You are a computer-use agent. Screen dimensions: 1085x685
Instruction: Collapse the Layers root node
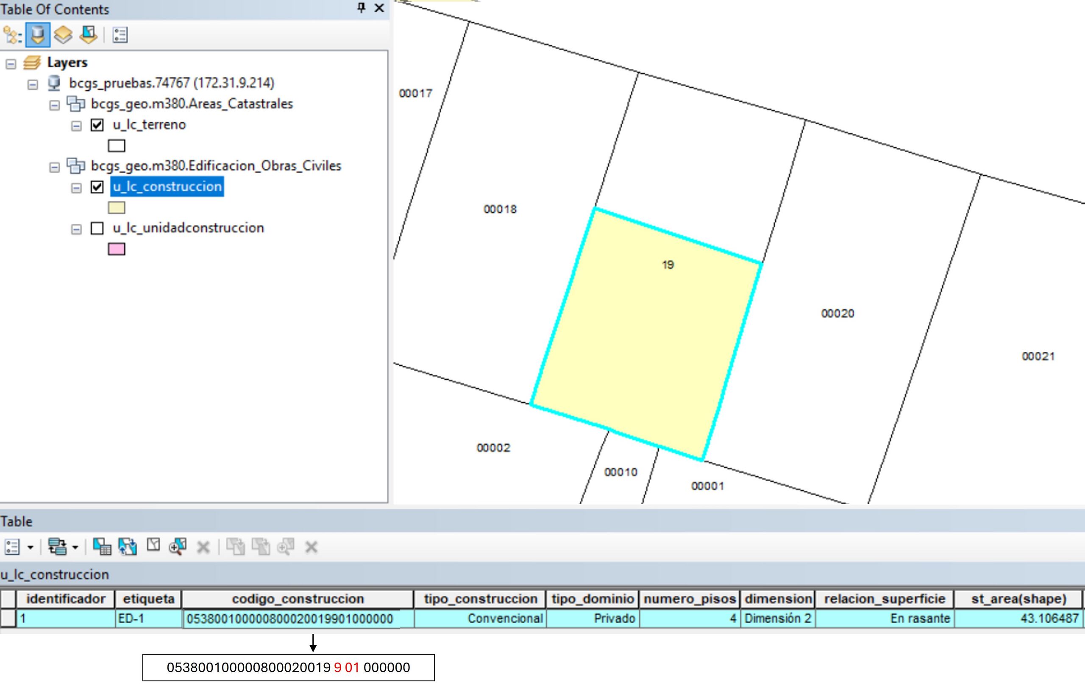click(x=11, y=64)
